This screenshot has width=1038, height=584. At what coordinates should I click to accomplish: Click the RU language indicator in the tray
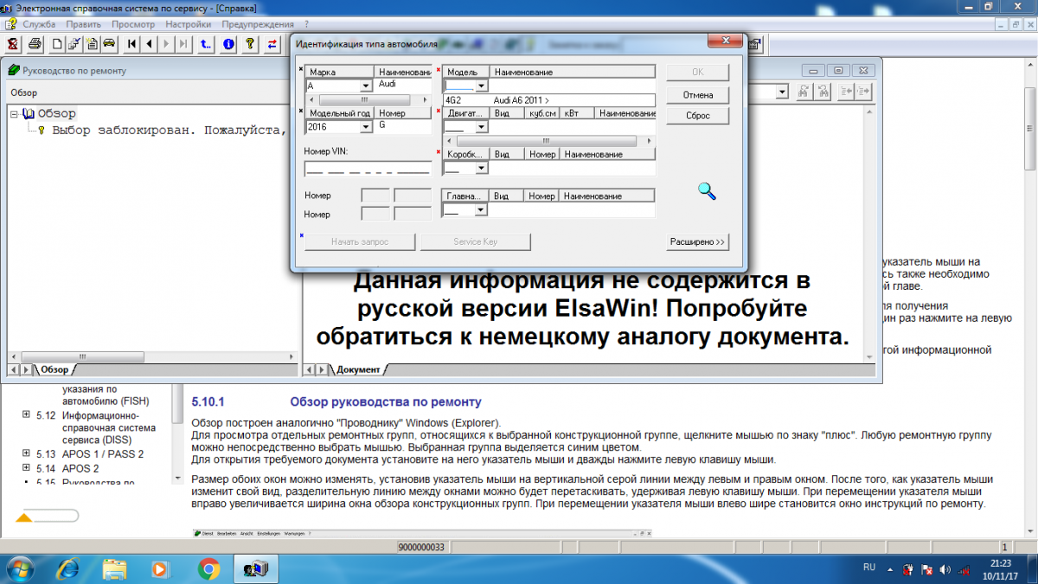pyautogui.click(x=869, y=567)
